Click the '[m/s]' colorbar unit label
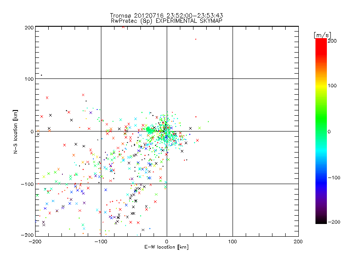This screenshot has width=351, height=263. click(322, 35)
